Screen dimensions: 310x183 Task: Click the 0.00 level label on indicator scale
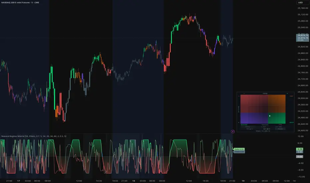[x=299, y=156]
